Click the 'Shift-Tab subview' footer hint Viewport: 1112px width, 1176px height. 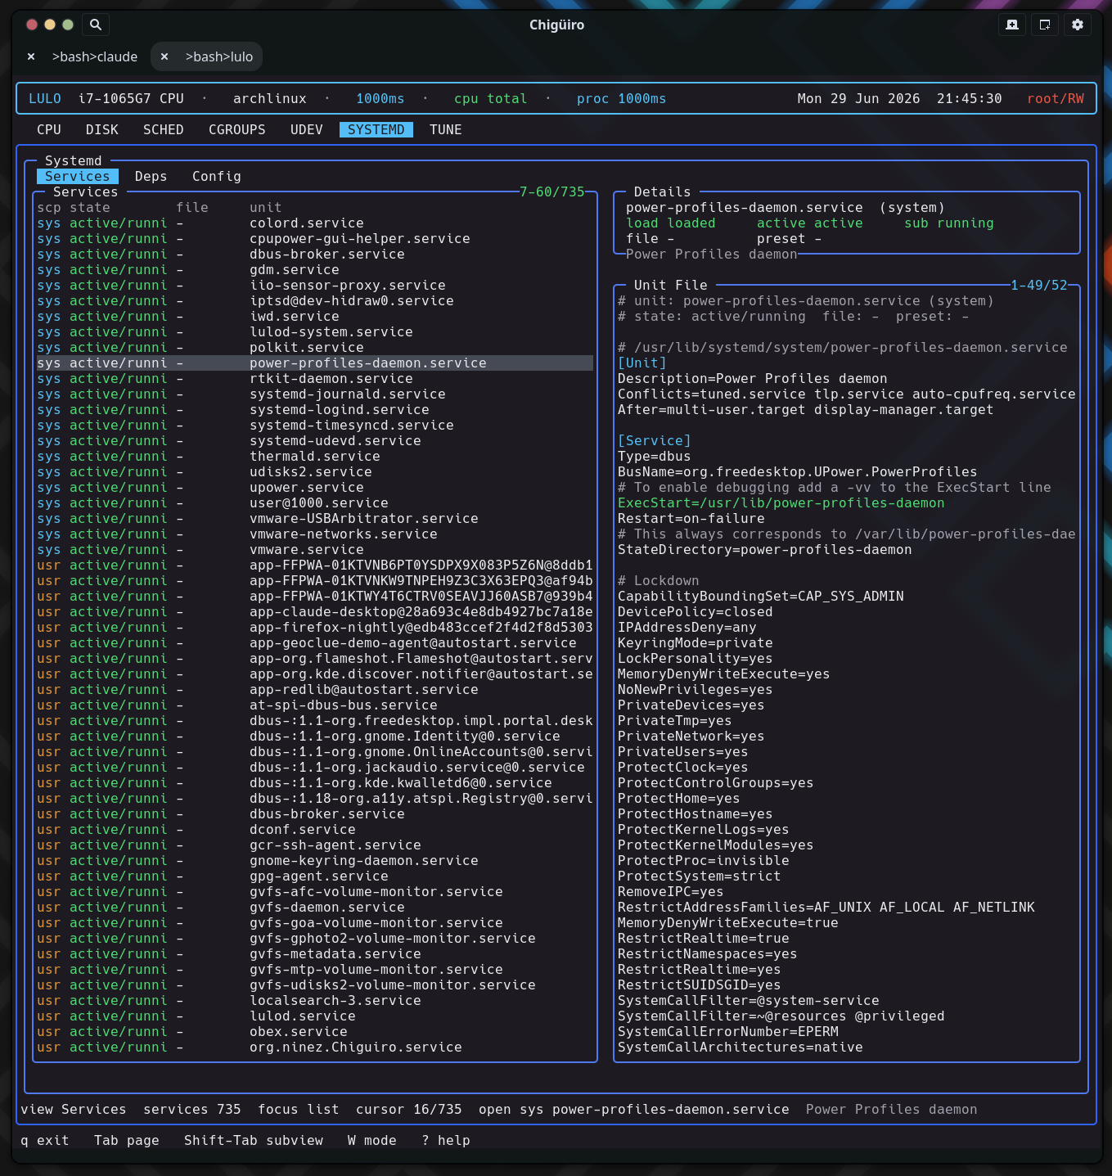click(254, 1140)
